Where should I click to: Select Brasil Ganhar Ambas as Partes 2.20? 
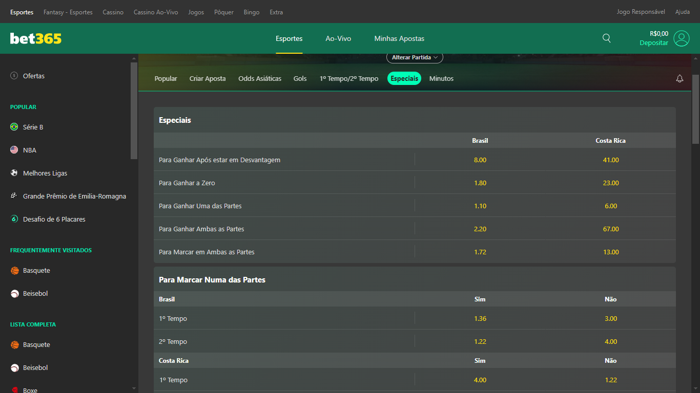(480, 229)
